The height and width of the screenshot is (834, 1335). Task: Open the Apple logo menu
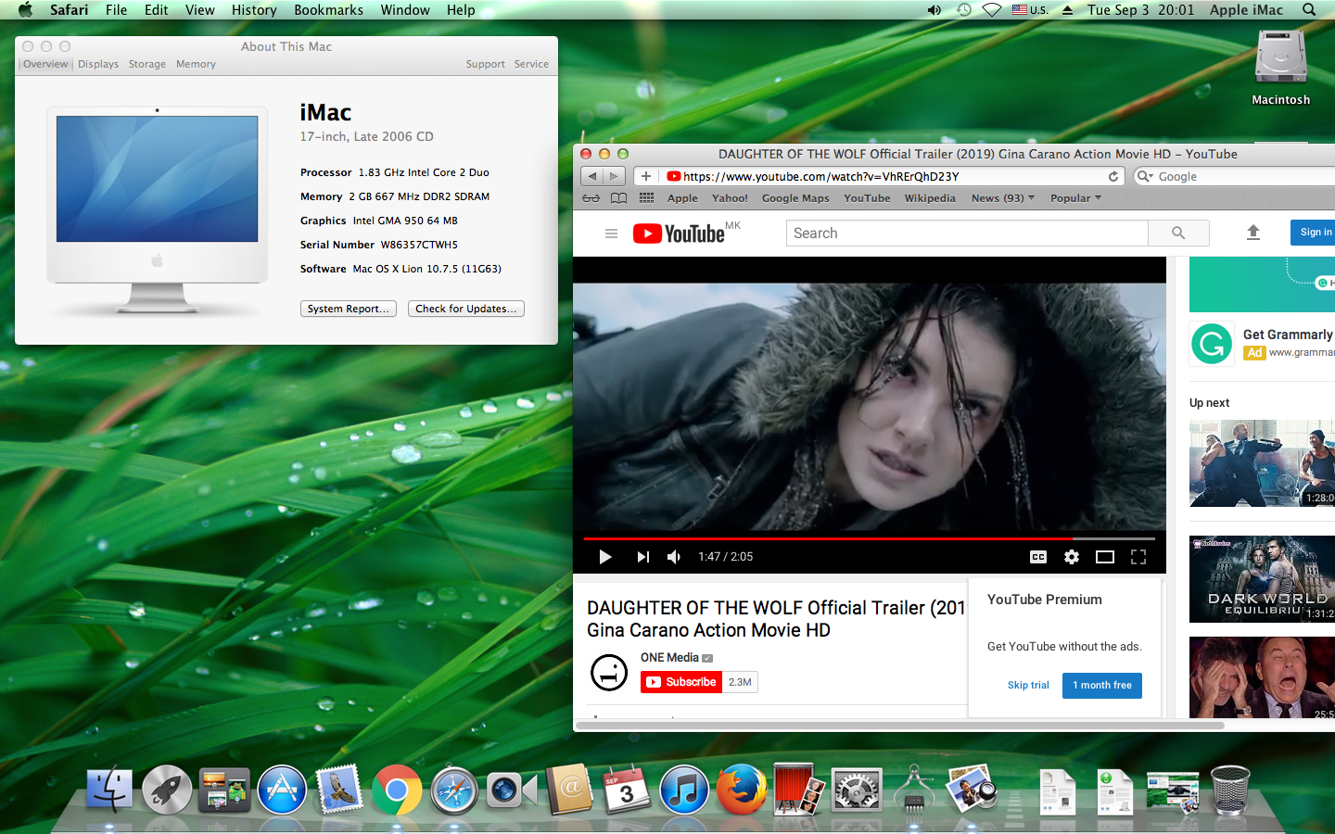(x=25, y=10)
